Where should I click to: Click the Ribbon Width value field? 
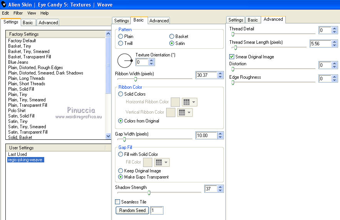206,75
